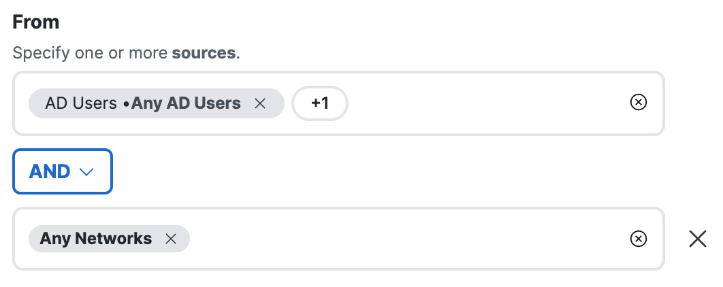The image size is (723, 287).
Task: Click inside the first sources input field
Action: coord(338,103)
